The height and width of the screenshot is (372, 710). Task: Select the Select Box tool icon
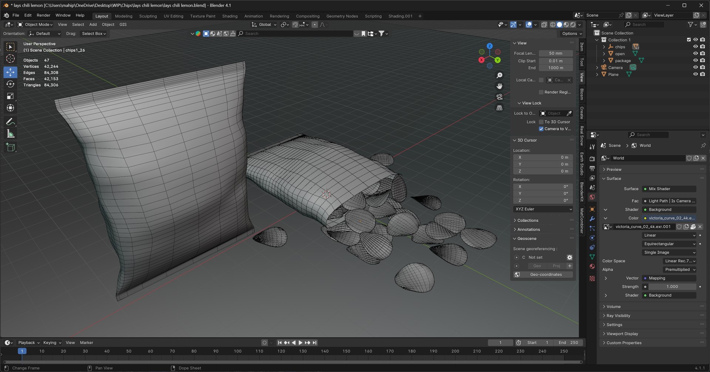tap(10, 47)
